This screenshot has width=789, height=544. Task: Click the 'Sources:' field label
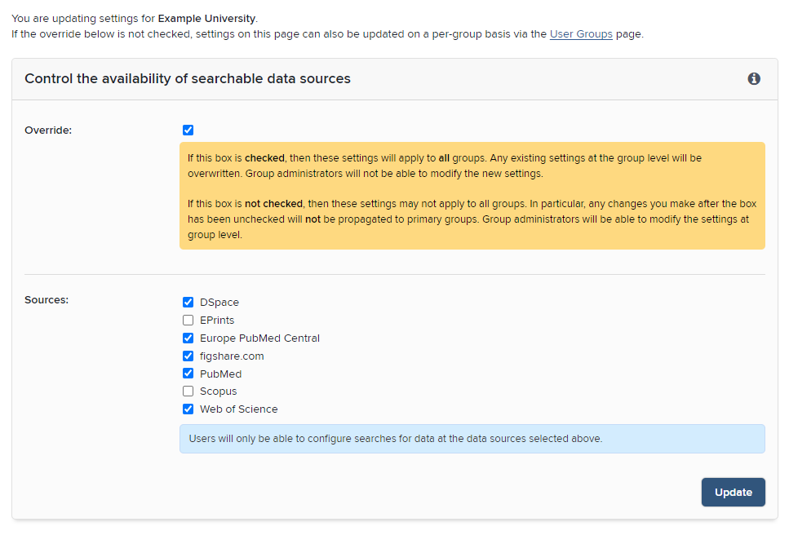tap(47, 299)
